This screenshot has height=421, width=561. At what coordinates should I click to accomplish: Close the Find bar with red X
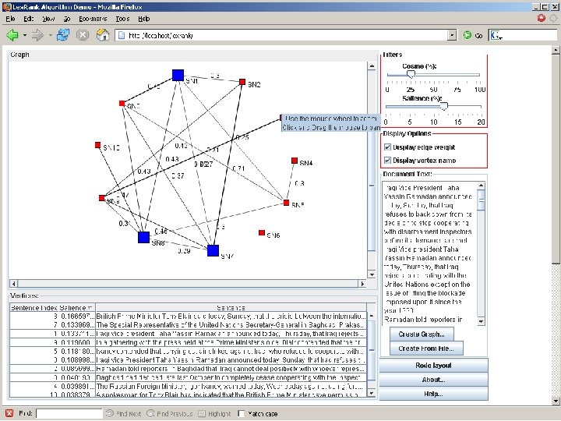click(x=9, y=413)
